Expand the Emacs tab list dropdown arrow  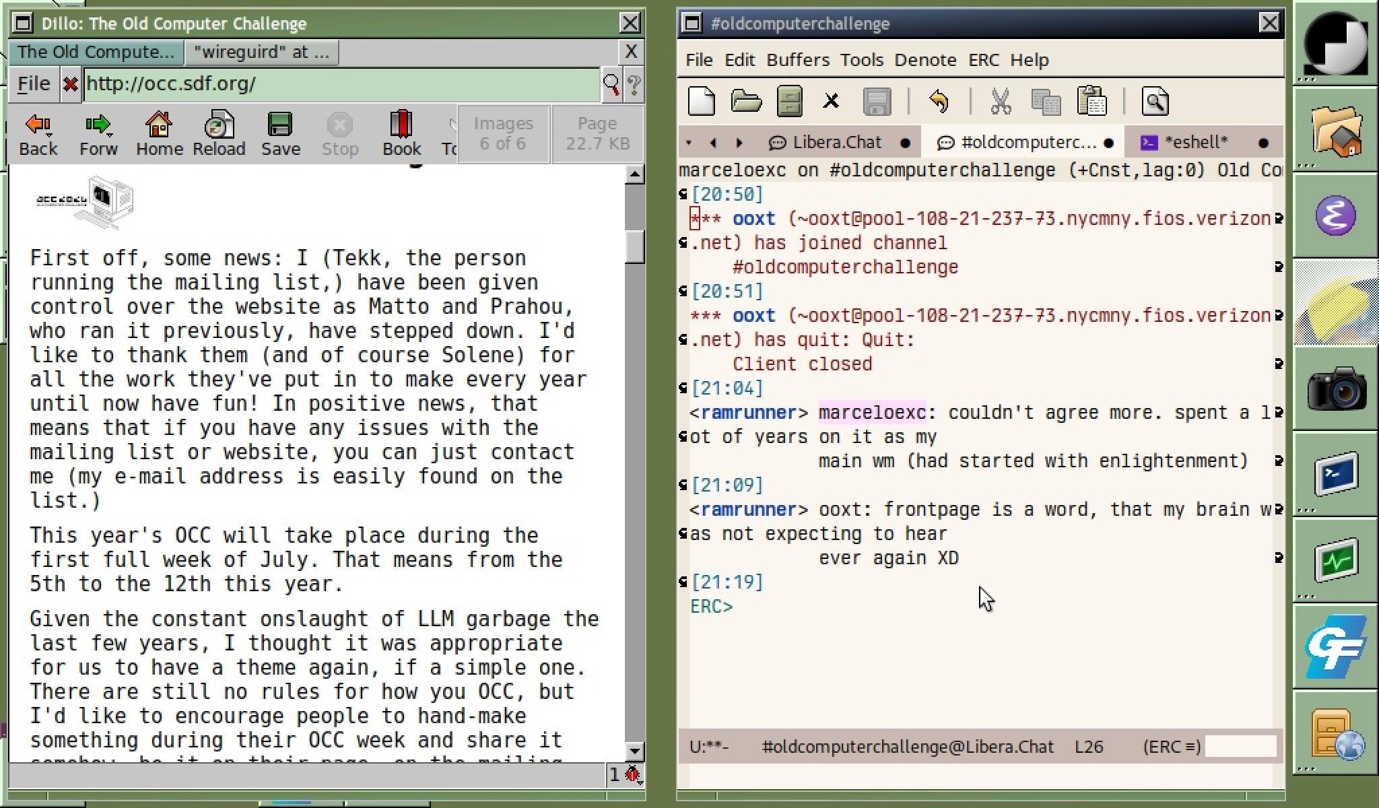point(688,143)
